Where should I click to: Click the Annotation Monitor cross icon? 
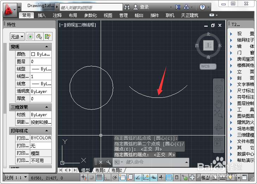click(192, 177)
